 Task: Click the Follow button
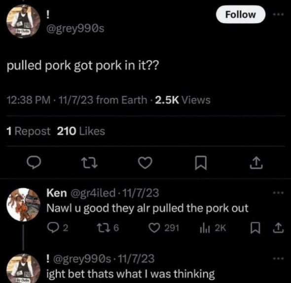pos(241,14)
